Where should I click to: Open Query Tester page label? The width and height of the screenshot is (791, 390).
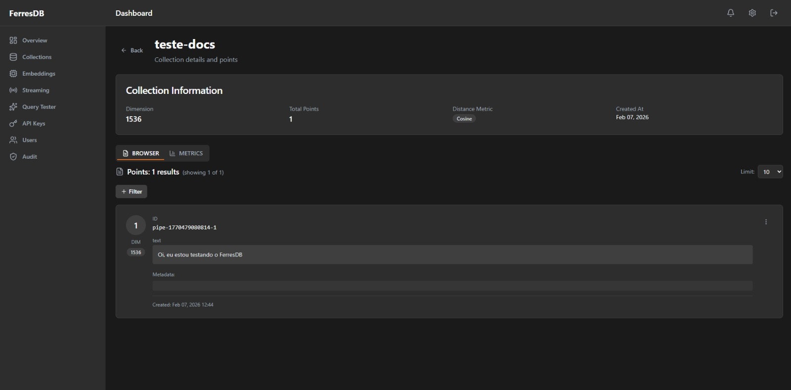click(x=39, y=107)
